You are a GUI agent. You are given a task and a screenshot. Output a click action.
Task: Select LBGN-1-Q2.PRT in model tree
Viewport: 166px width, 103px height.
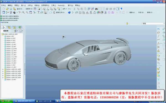pyautogui.click(x=12, y=53)
